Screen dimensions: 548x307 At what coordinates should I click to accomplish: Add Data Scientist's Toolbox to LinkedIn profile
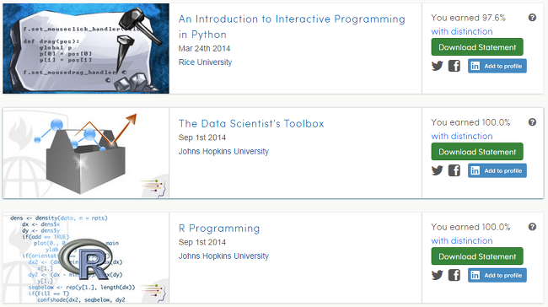coord(497,170)
